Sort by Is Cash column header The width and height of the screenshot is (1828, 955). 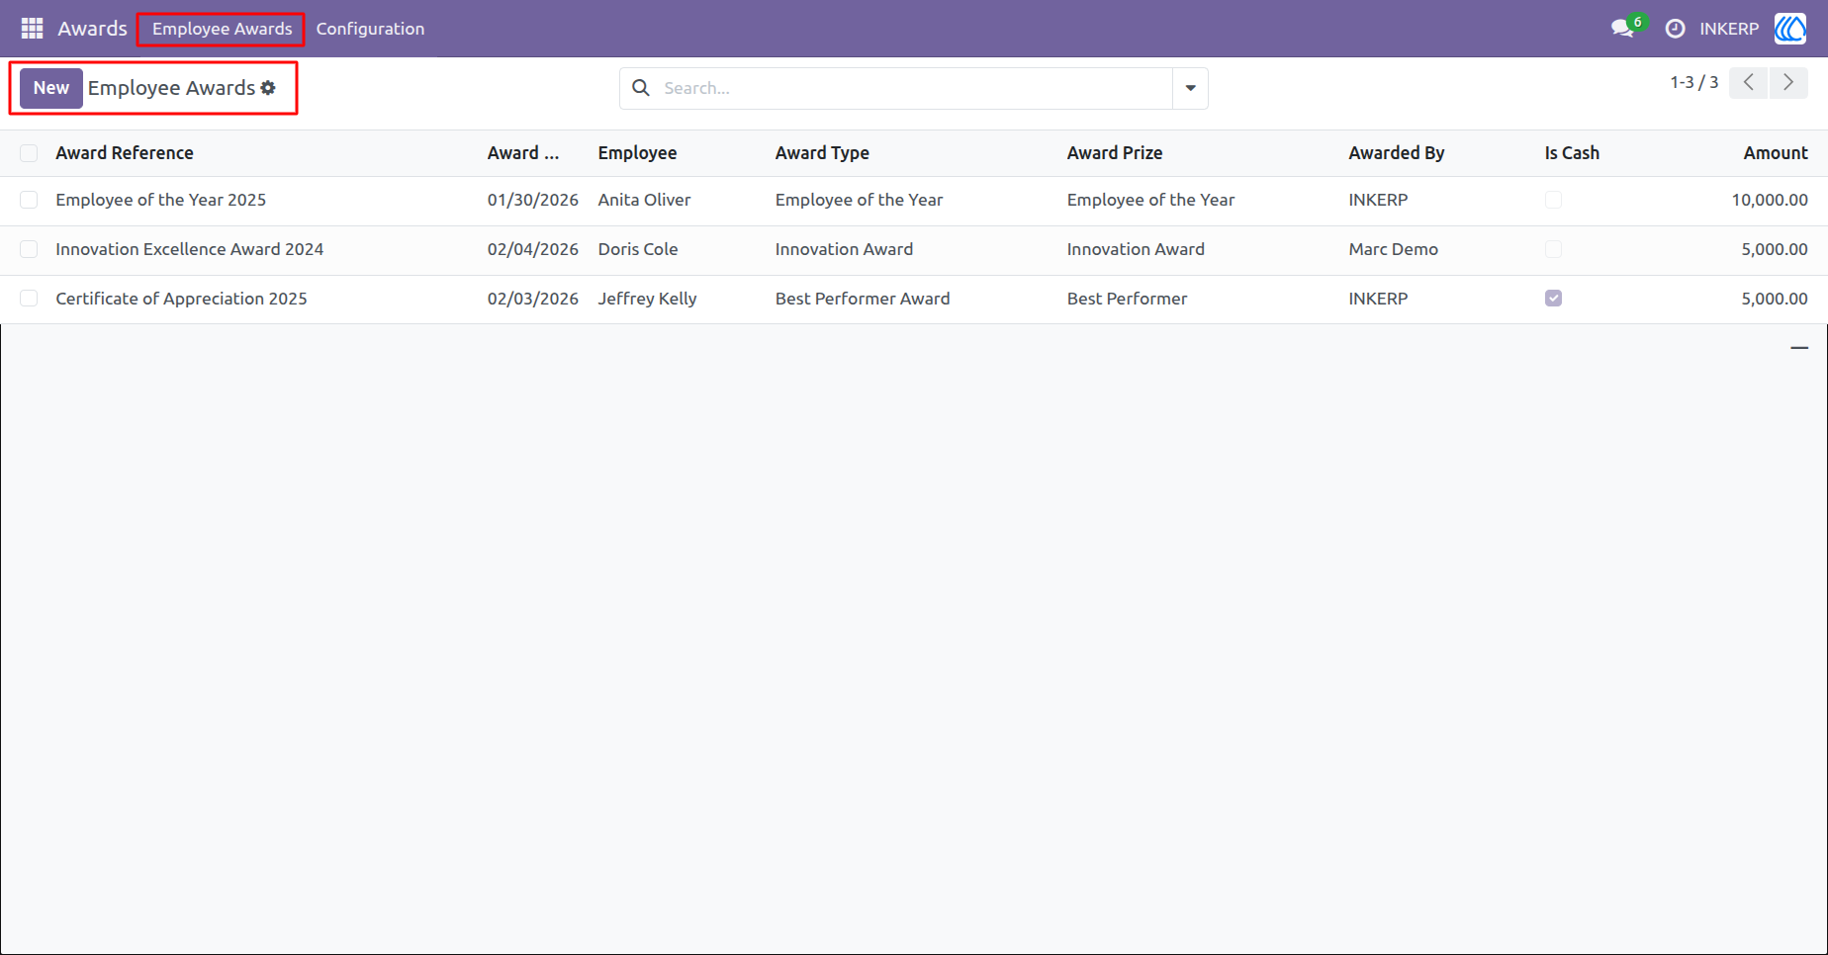click(1572, 153)
